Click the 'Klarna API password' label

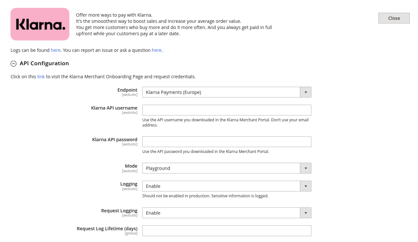click(x=115, y=140)
